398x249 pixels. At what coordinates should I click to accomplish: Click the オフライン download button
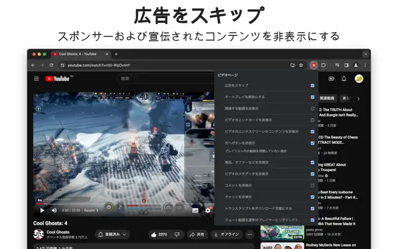point(227,235)
